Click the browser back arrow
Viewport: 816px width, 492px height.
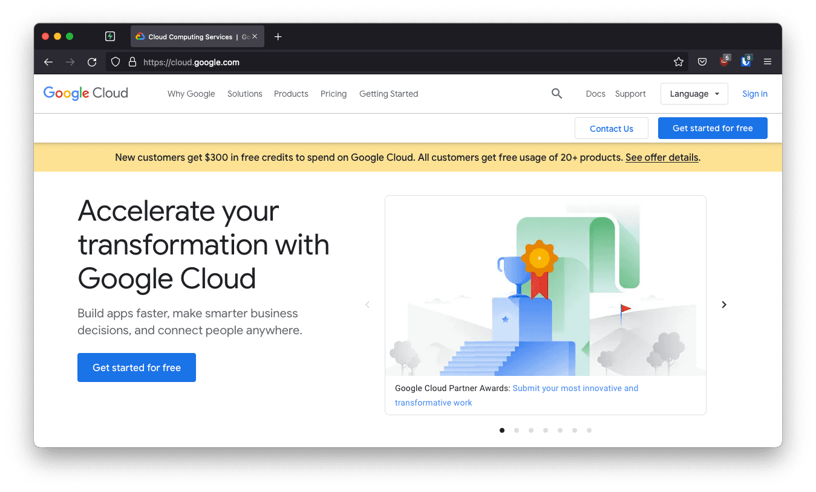pyautogui.click(x=48, y=62)
